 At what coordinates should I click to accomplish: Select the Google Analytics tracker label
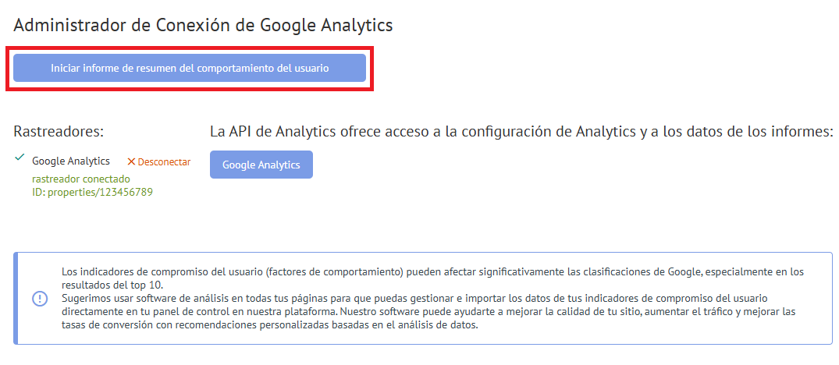tap(71, 161)
